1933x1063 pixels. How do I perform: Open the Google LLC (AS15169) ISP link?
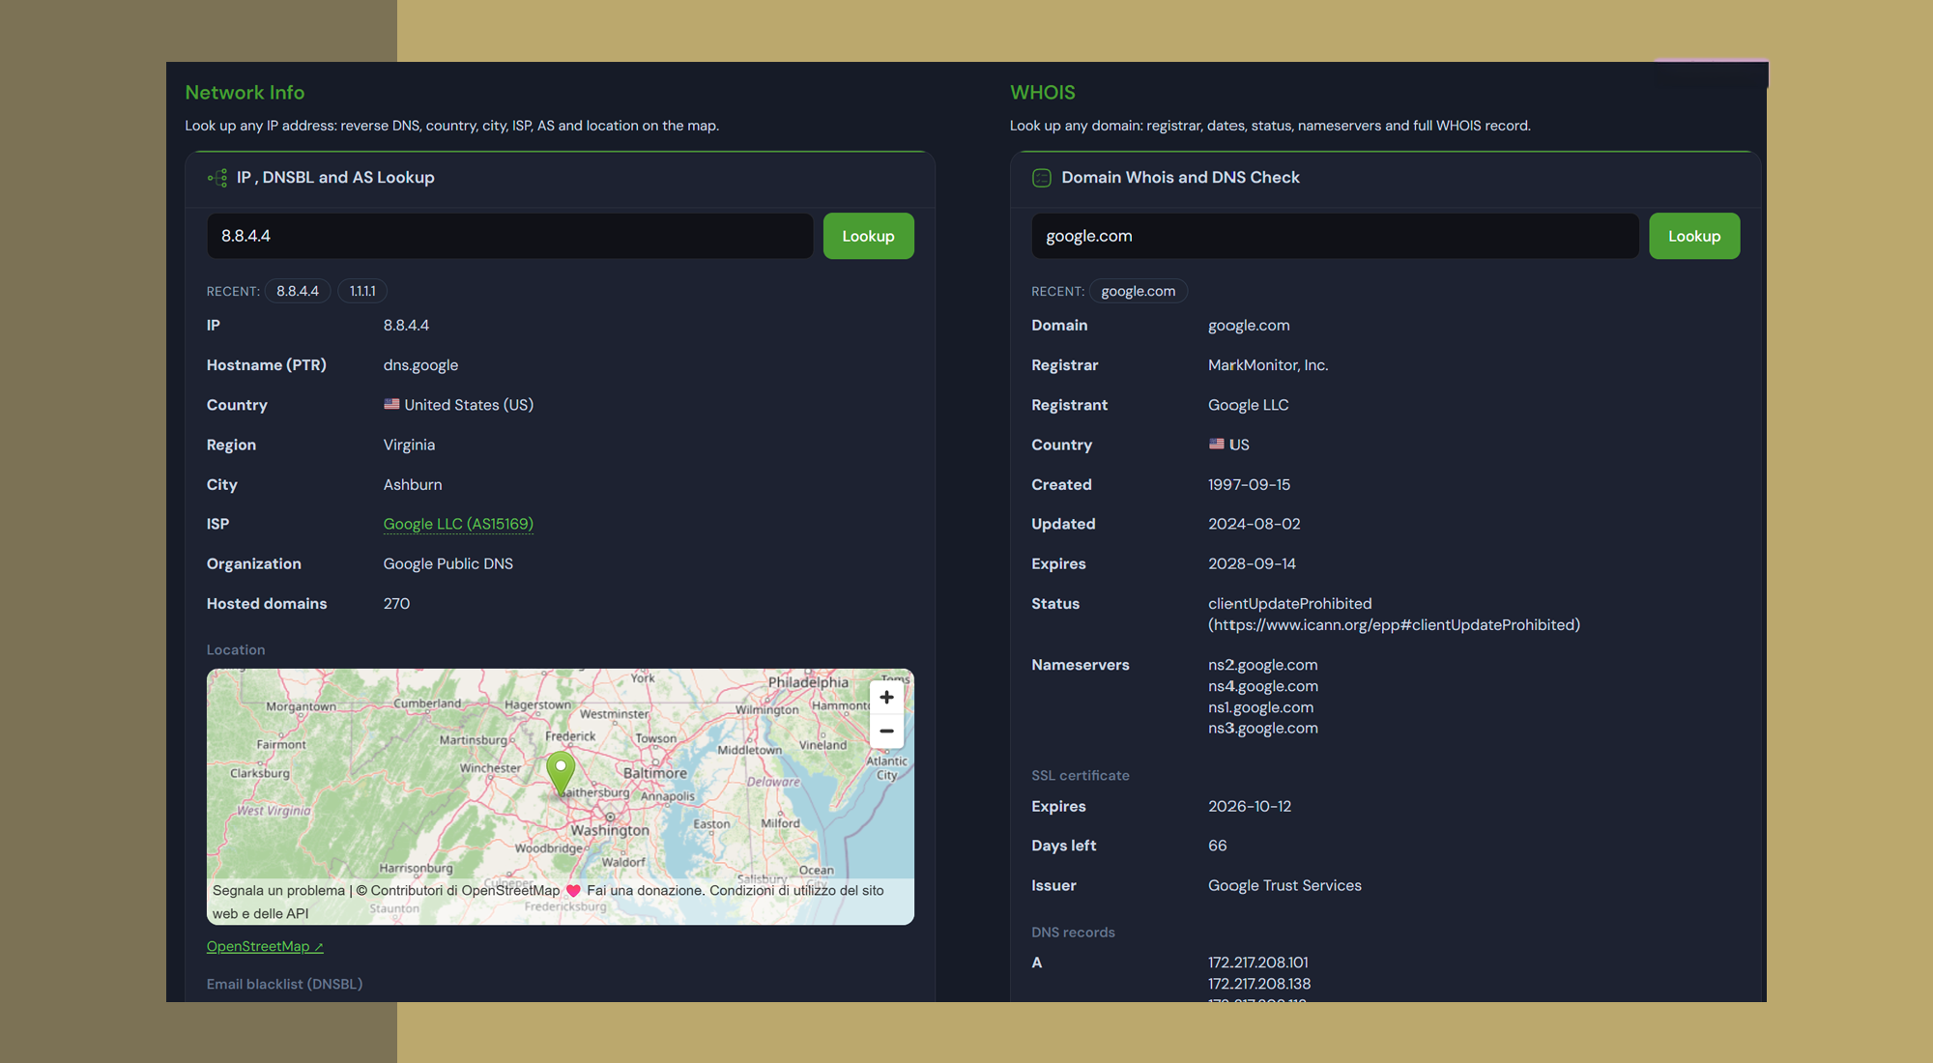458,524
